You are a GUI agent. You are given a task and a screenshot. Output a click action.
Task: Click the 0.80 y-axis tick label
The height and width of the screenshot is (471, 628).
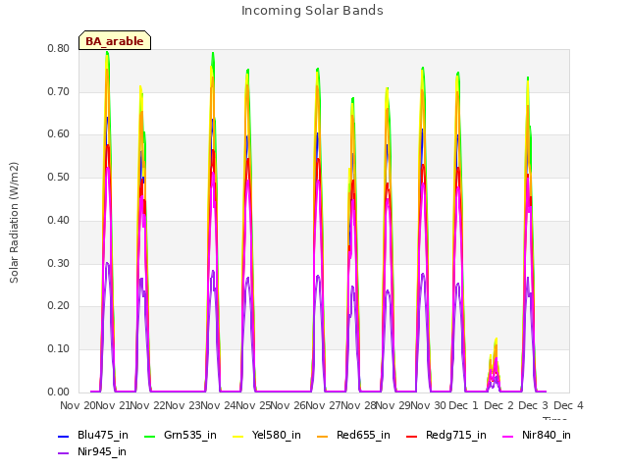coord(59,48)
